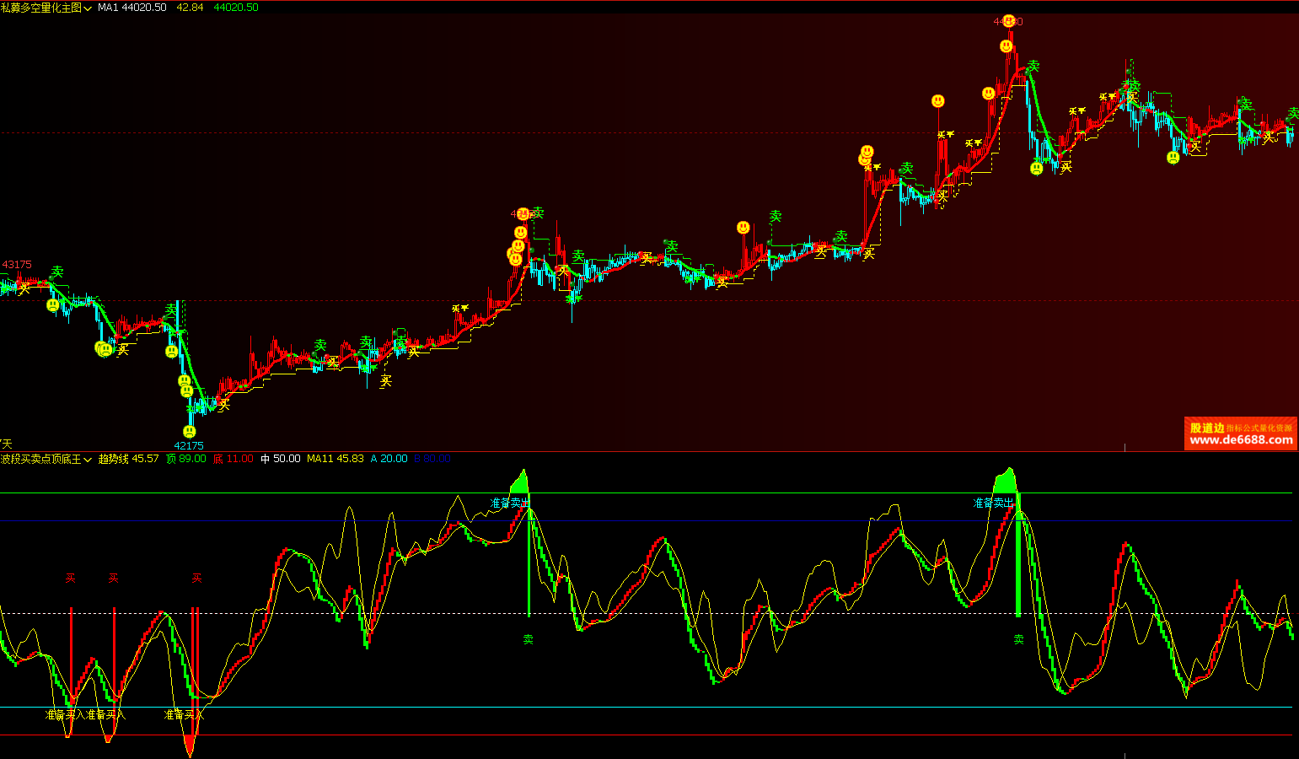The image size is (1299, 759).
Task: Click the 顶 89.00 indicator label
Action: click(185, 459)
